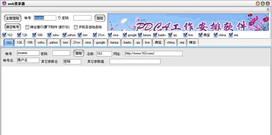Image resolution: width=272 pixels, height=135 pixels.
Task: Uncheck the baidu checkbox
Action: 155,35
